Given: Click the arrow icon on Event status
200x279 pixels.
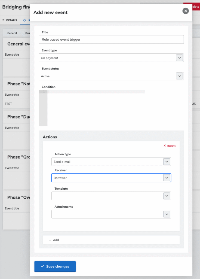Looking at the screenshot, I should point(179,76).
